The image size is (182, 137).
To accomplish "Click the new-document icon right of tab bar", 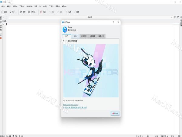I will pyautogui.click(x=175, y=17).
